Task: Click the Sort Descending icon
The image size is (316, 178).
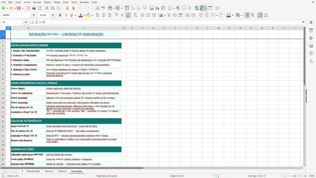Action: [139, 8]
